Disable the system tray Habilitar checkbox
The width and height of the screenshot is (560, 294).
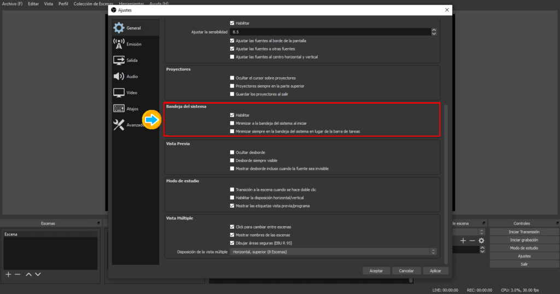point(232,115)
